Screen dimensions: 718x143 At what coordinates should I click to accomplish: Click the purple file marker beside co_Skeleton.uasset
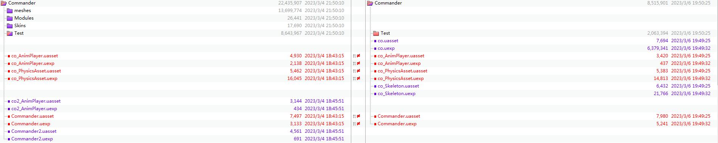tap(375, 86)
